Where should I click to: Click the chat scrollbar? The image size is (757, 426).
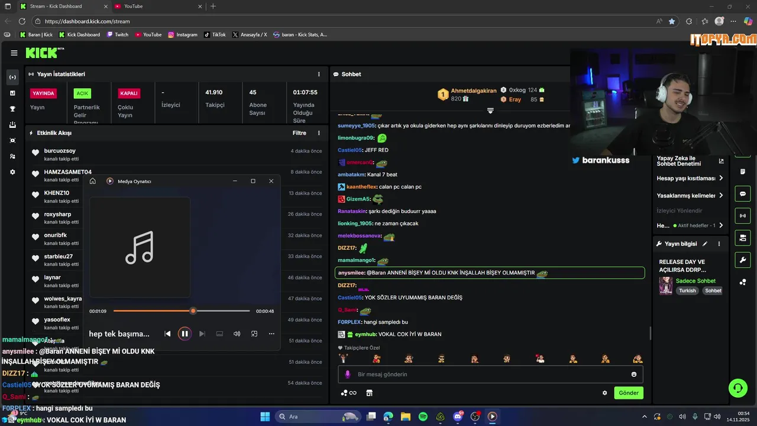point(650,333)
